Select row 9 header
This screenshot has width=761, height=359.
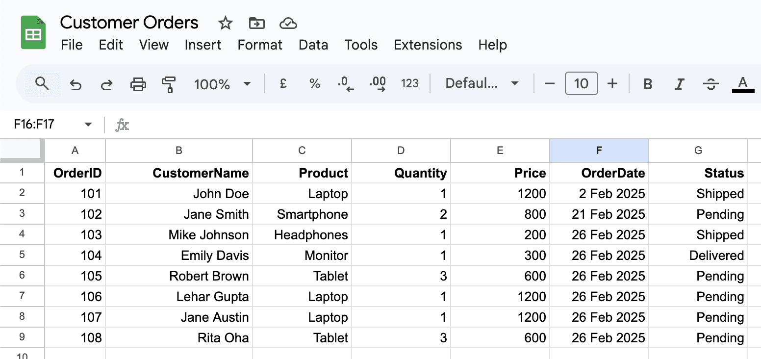(x=22, y=337)
